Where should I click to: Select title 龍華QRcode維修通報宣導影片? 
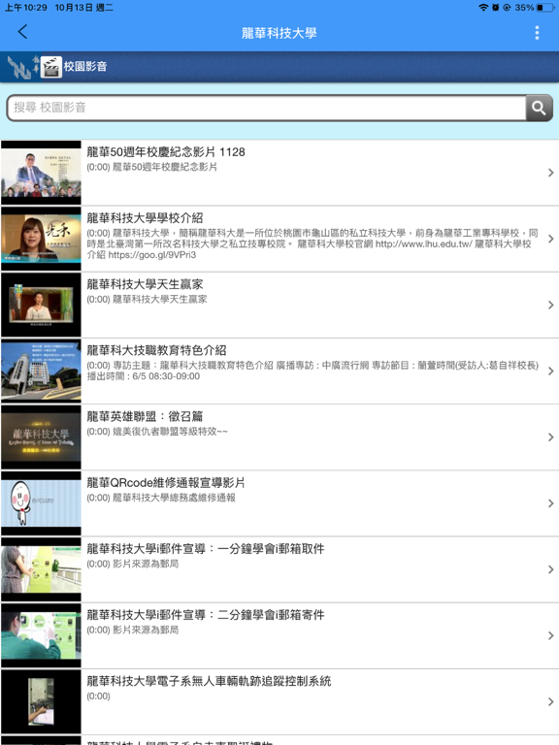pyautogui.click(x=165, y=483)
